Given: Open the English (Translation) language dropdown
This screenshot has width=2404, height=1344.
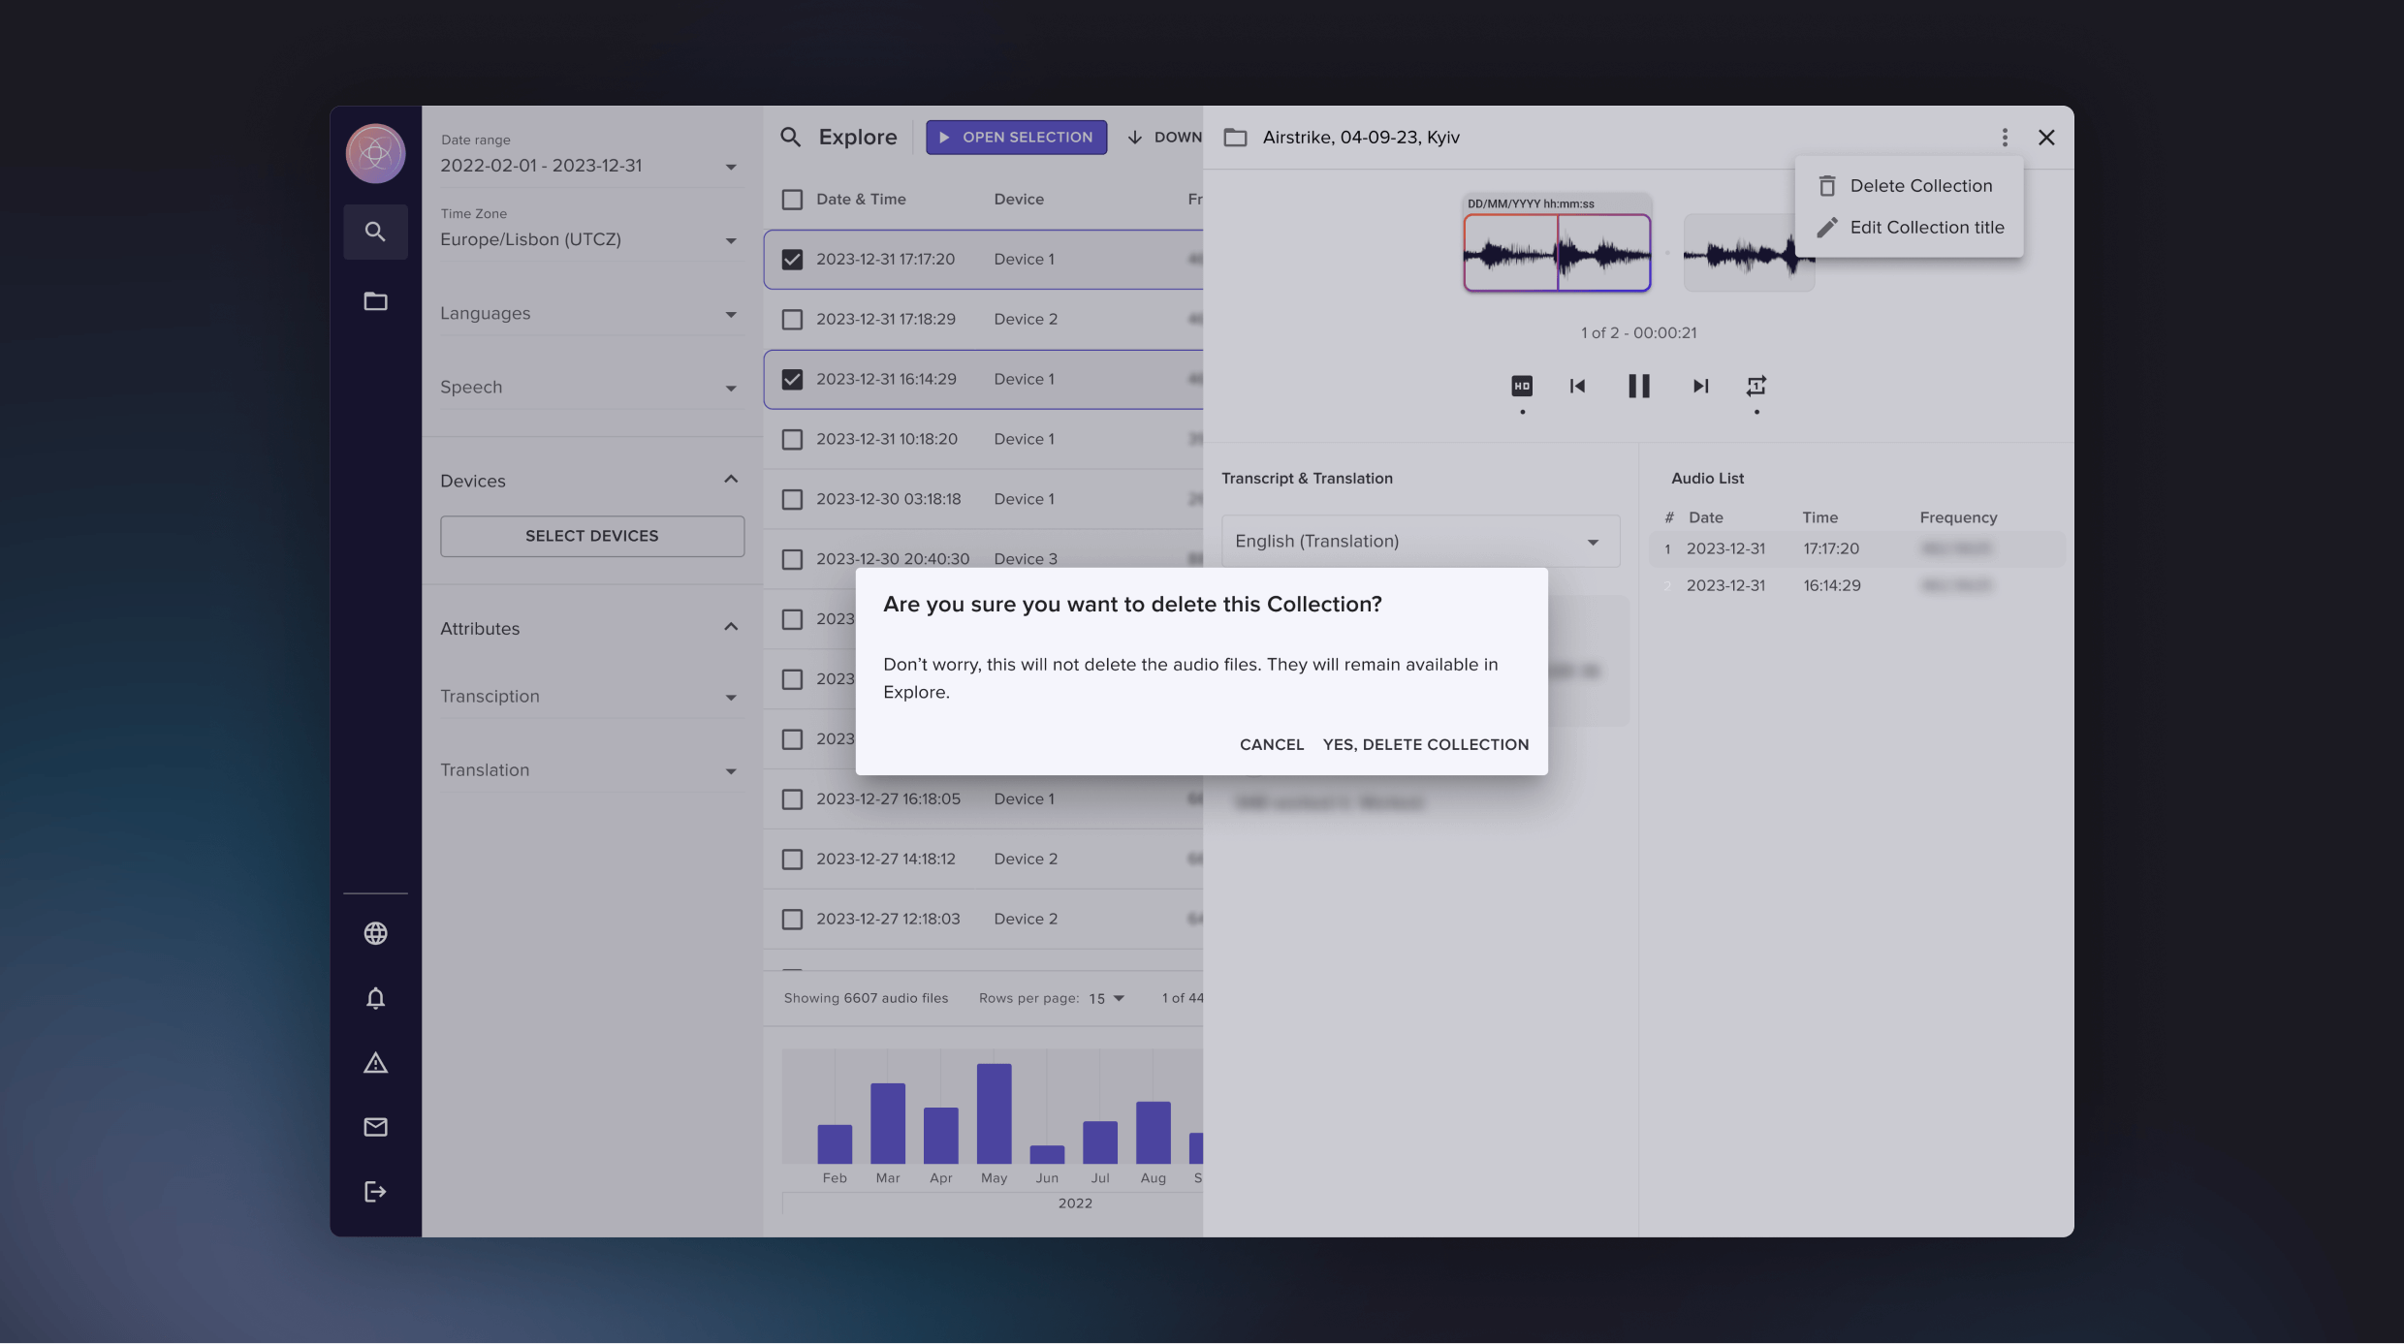Looking at the screenshot, I should (1419, 542).
